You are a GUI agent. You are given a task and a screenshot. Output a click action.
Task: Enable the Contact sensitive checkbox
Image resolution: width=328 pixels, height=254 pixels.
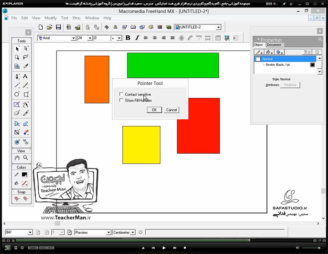[x=121, y=94]
